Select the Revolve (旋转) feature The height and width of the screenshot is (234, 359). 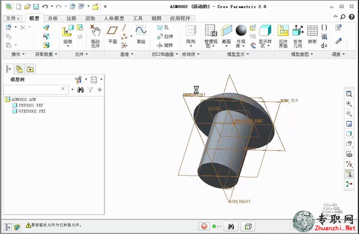[x=165, y=45]
